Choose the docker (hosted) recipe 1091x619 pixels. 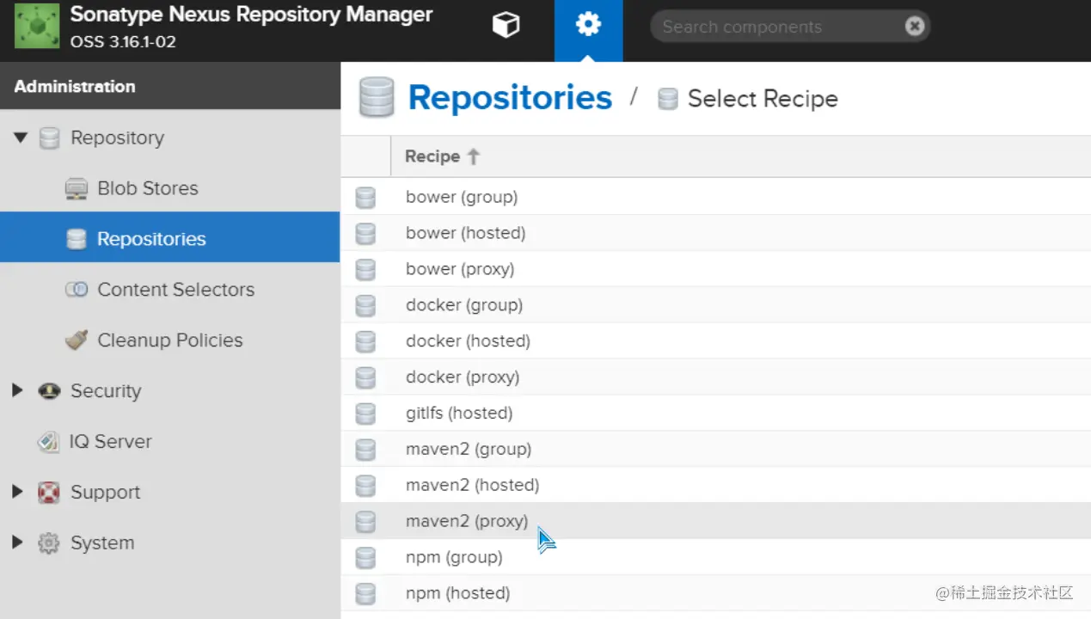468,341
